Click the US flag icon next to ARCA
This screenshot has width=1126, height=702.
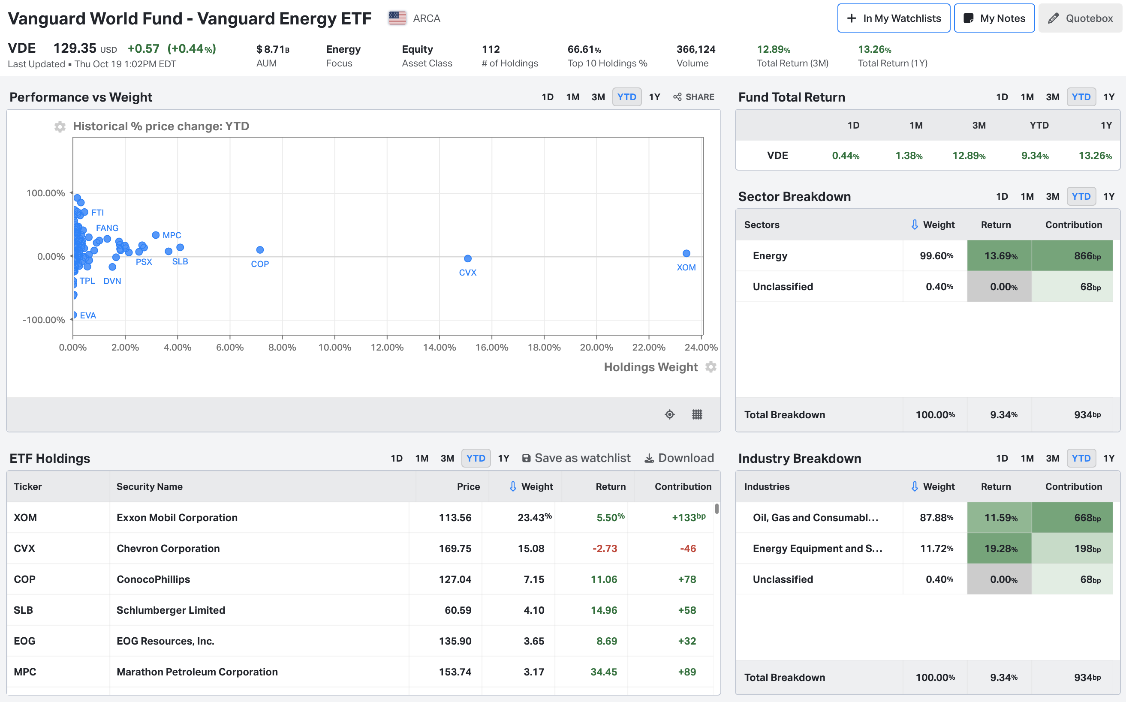(x=397, y=18)
